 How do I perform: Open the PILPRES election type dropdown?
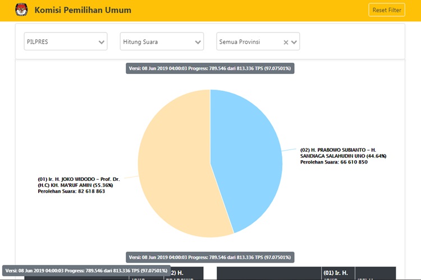pos(66,41)
